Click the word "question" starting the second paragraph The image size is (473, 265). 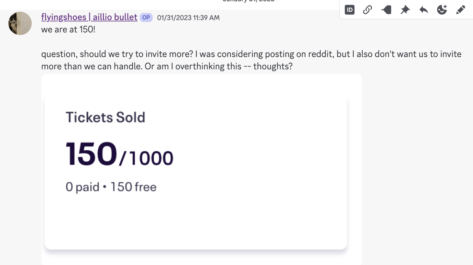[59, 54]
